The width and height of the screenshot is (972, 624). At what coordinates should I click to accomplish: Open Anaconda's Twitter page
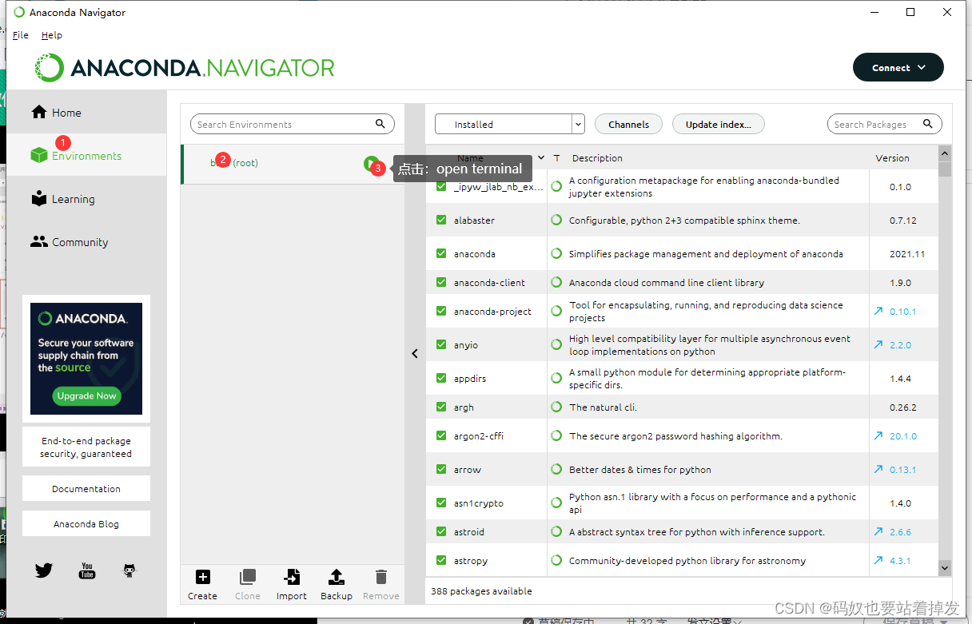(44, 570)
